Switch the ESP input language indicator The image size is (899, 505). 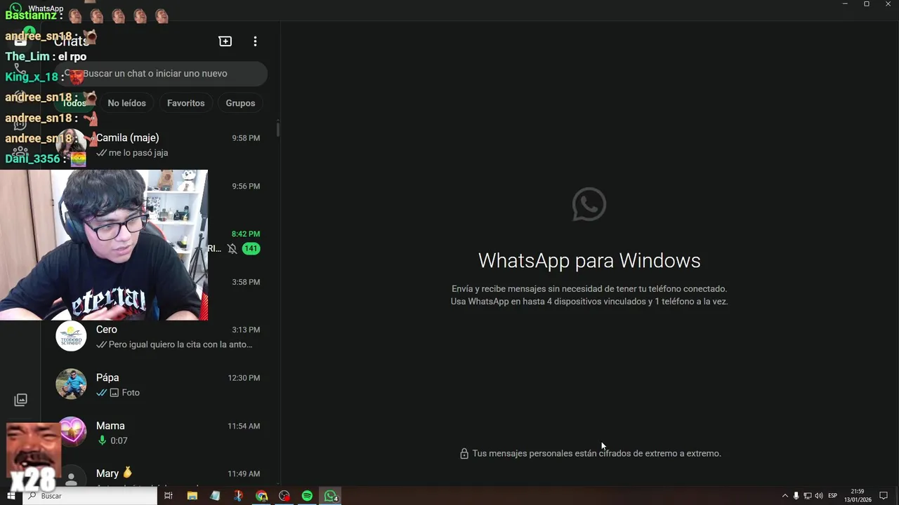point(833,496)
